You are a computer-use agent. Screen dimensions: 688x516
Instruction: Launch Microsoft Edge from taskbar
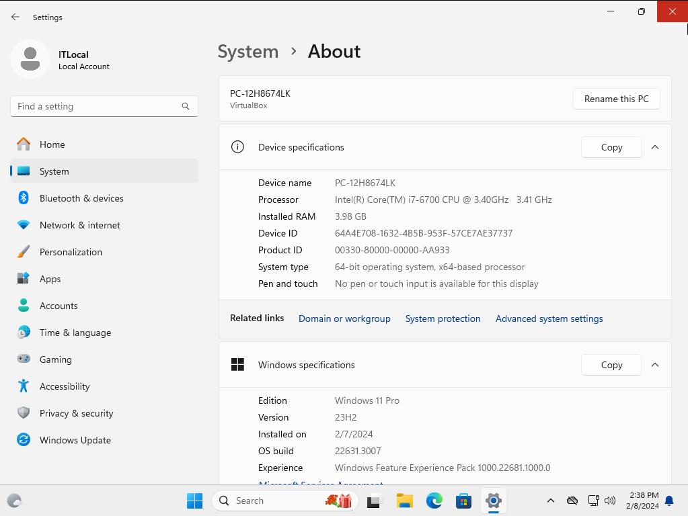pos(434,501)
